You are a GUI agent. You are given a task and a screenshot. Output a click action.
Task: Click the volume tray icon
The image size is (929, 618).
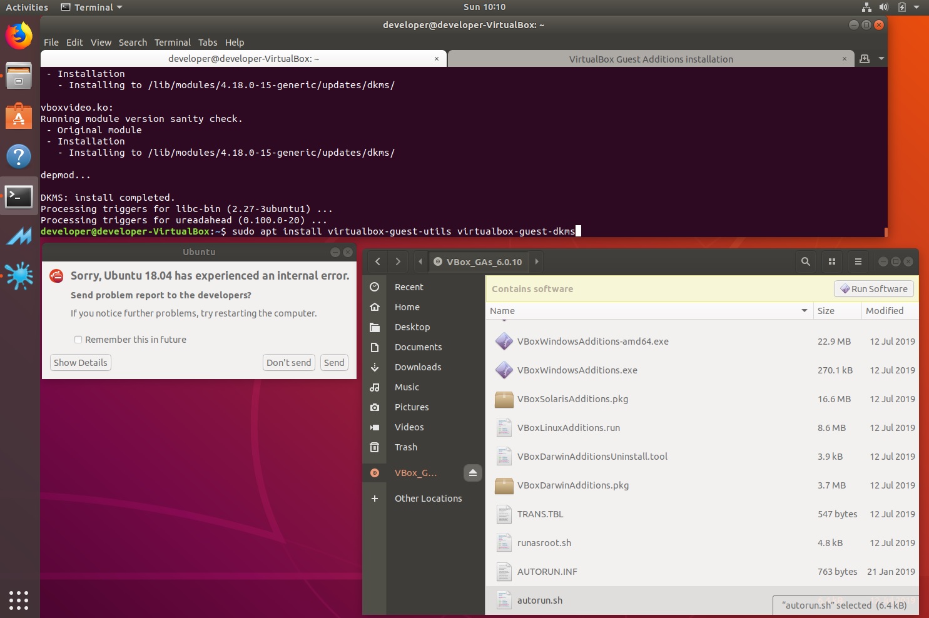pyautogui.click(x=883, y=8)
